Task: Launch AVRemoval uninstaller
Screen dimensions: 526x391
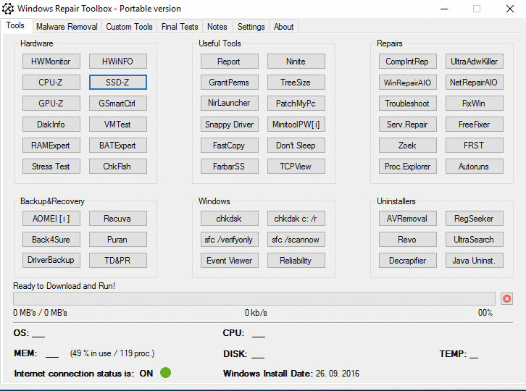Action: [408, 218]
